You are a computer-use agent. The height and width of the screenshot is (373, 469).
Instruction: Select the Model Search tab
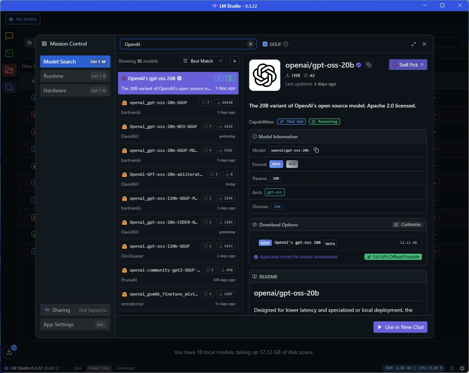pyautogui.click(x=75, y=62)
